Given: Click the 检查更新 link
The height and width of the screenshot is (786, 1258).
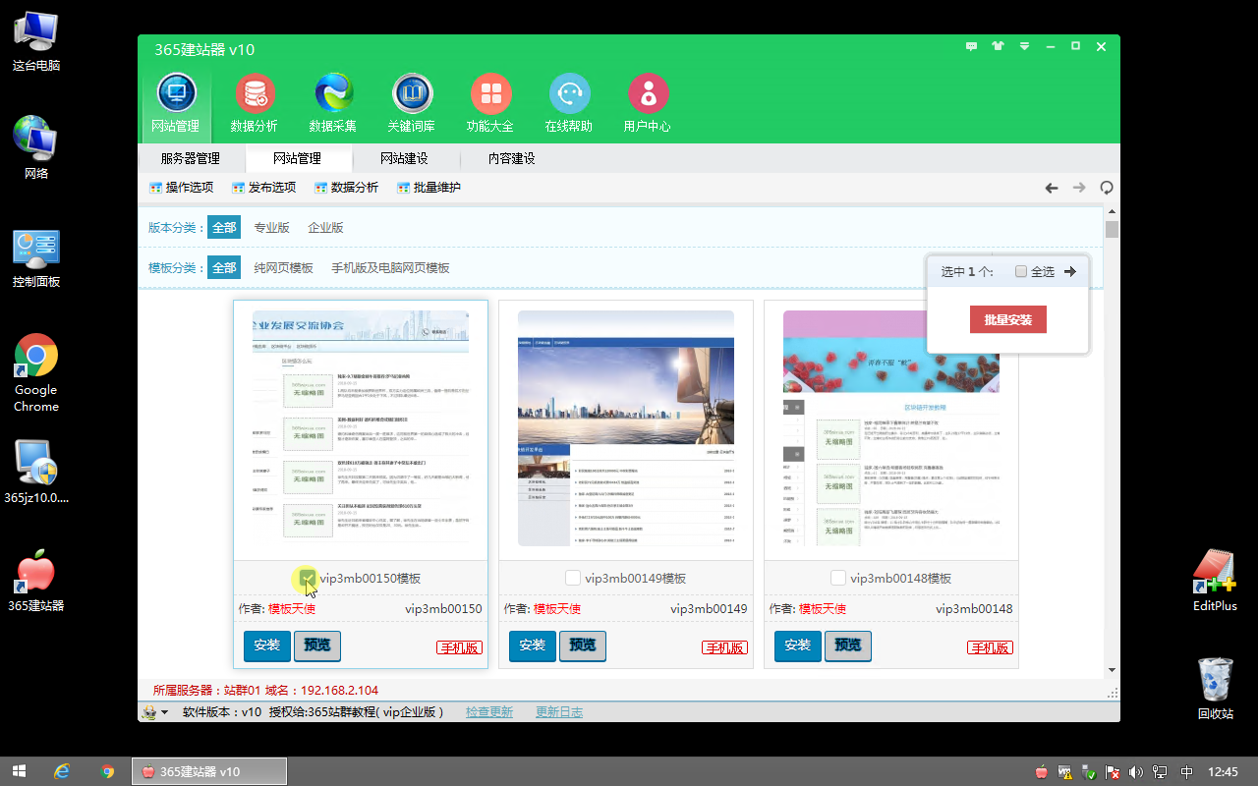Looking at the screenshot, I should tap(489, 711).
